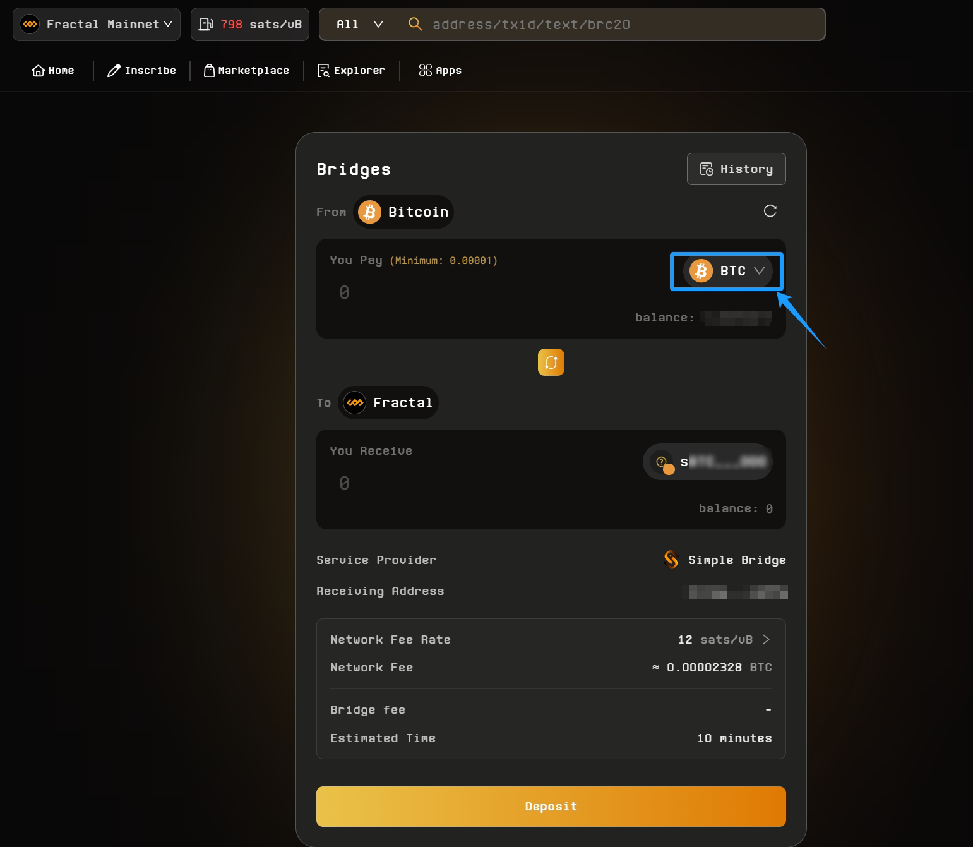Image resolution: width=973 pixels, height=847 pixels.
Task: View bridge History
Action: (x=736, y=169)
